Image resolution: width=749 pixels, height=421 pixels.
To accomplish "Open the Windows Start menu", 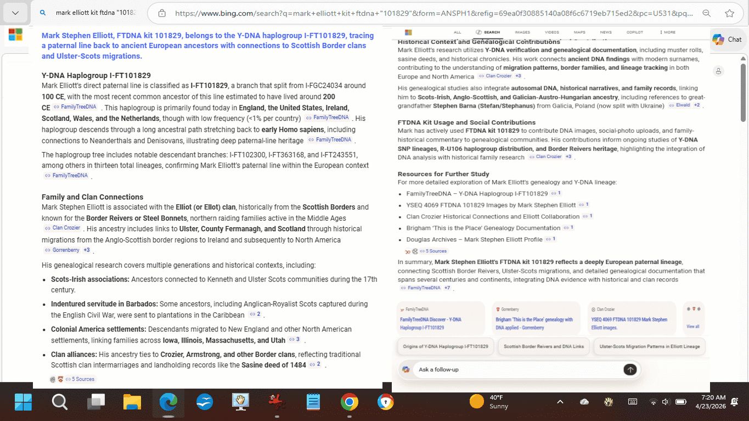I will point(23,402).
